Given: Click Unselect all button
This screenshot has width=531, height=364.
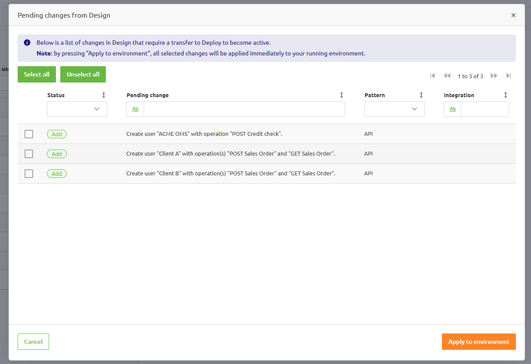Looking at the screenshot, I should (x=83, y=74).
